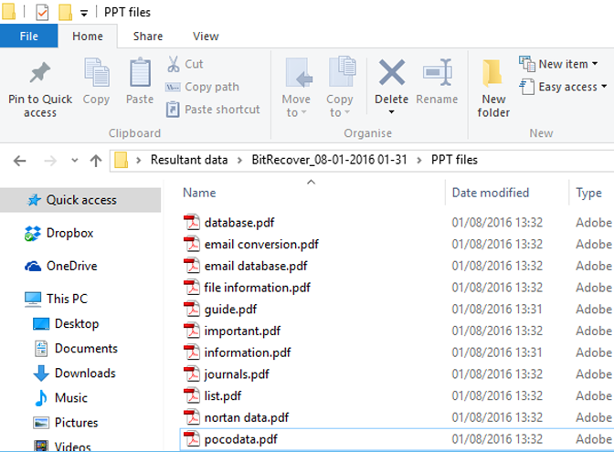Click the Paste shortcut icon
The height and width of the screenshot is (452, 614).
[x=173, y=110]
